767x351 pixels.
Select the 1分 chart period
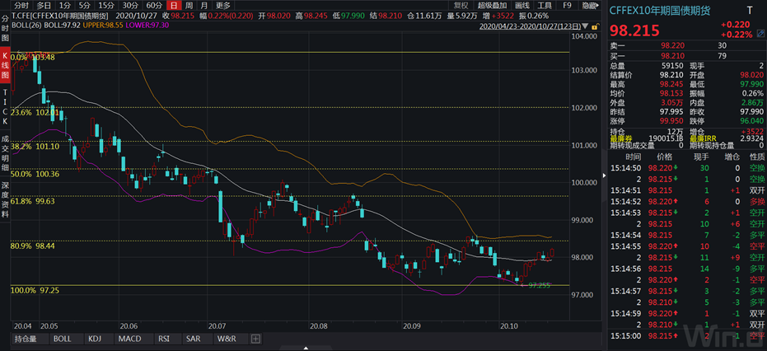click(64, 6)
